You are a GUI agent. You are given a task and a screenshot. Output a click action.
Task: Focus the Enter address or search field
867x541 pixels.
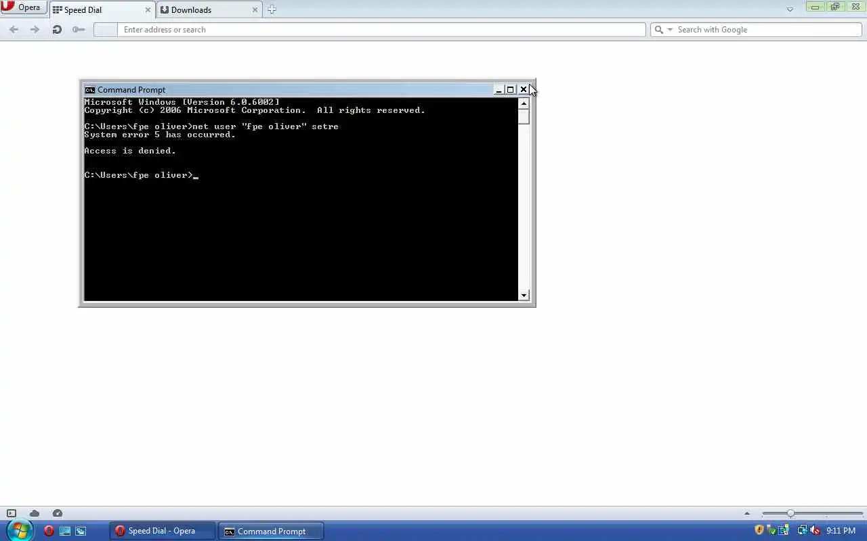(381, 30)
